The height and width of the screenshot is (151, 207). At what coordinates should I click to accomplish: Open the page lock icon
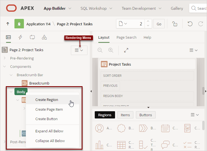coord(175,24)
